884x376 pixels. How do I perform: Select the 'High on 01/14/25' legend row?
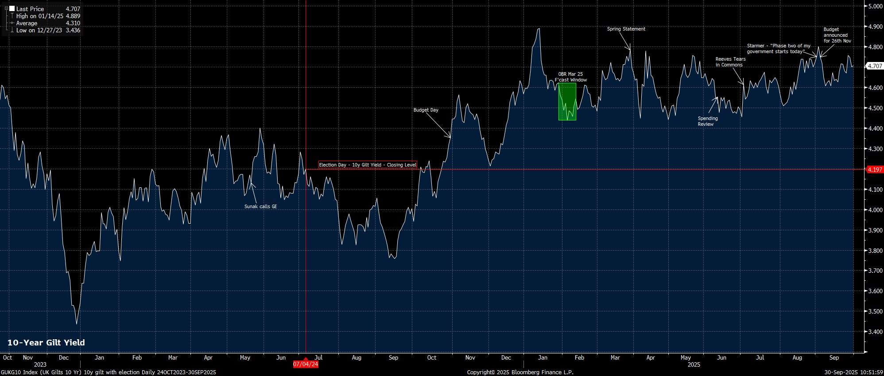click(48, 16)
